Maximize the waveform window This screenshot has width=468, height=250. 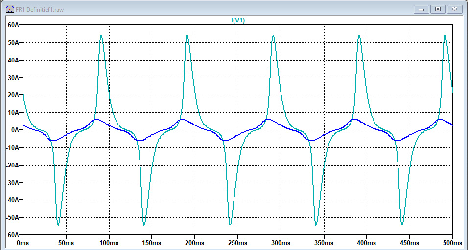pyautogui.click(x=438, y=10)
